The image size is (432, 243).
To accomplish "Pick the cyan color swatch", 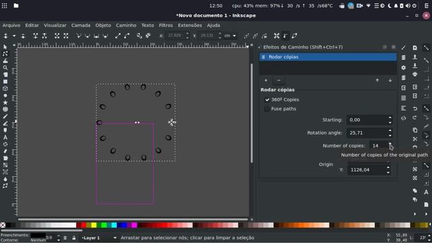I will pyautogui.click(x=114, y=225).
